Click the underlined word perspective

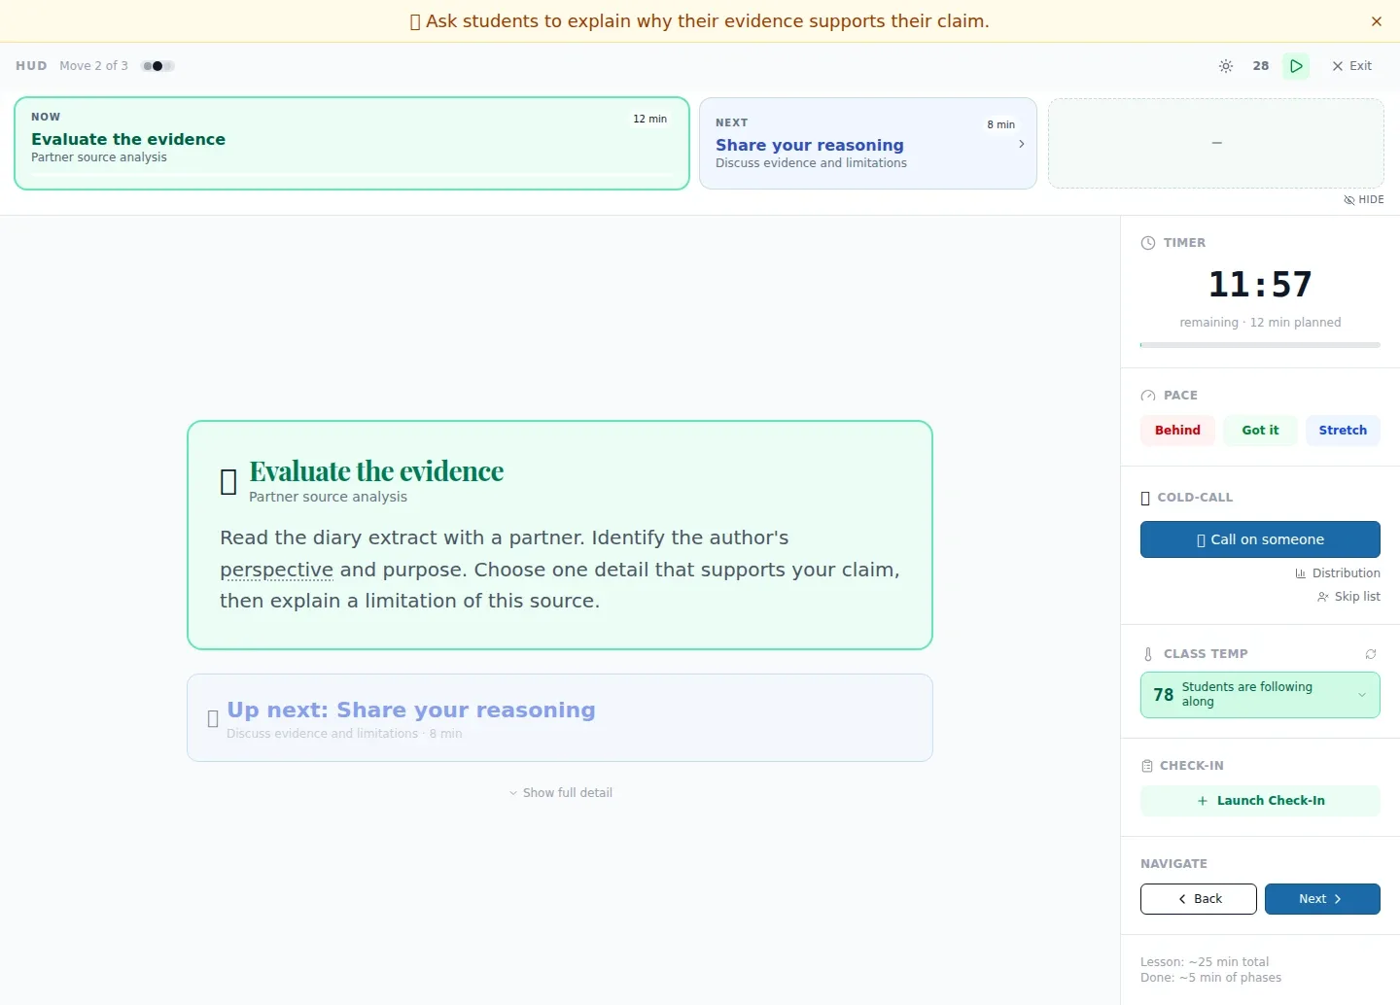(276, 570)
